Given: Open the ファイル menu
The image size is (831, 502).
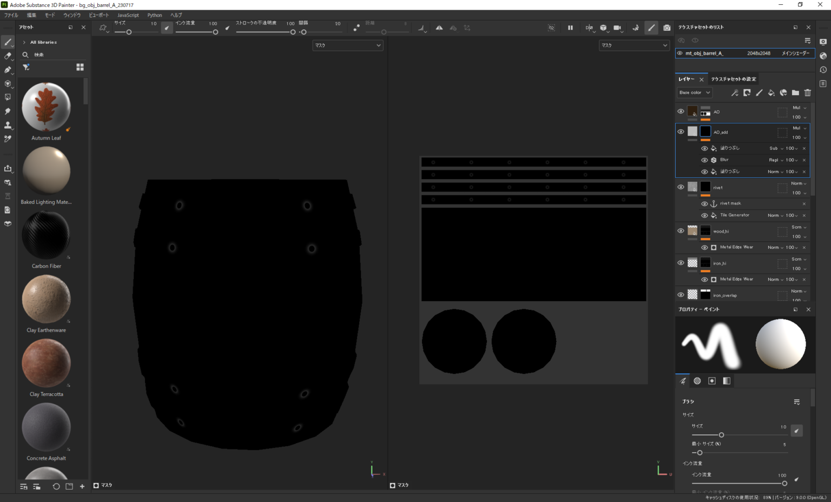Looking at the screenshot, I should 11,15.
